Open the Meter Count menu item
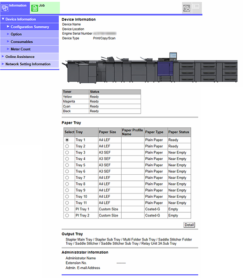Viewport: 243px width, 279px height. 30,49
